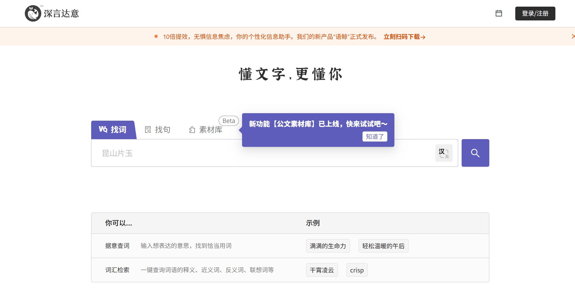The height and width of the screenshot is (290, 575).
Task: Try example 轻松温暖的午后
Action: coord(383,246)
